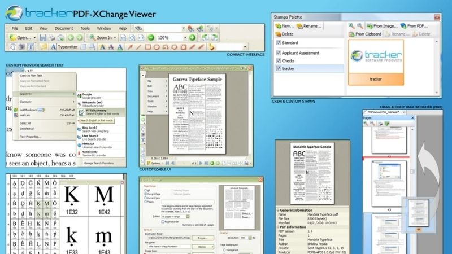Open the Document menu in compact toolbar

click(x=64, y=28)
